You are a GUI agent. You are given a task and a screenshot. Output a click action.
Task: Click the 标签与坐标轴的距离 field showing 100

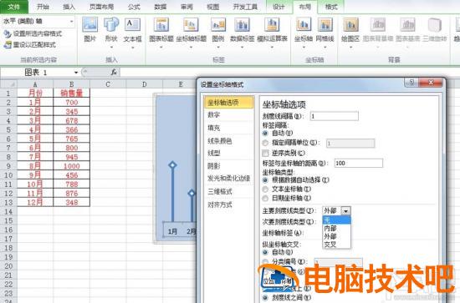(359, 163)
